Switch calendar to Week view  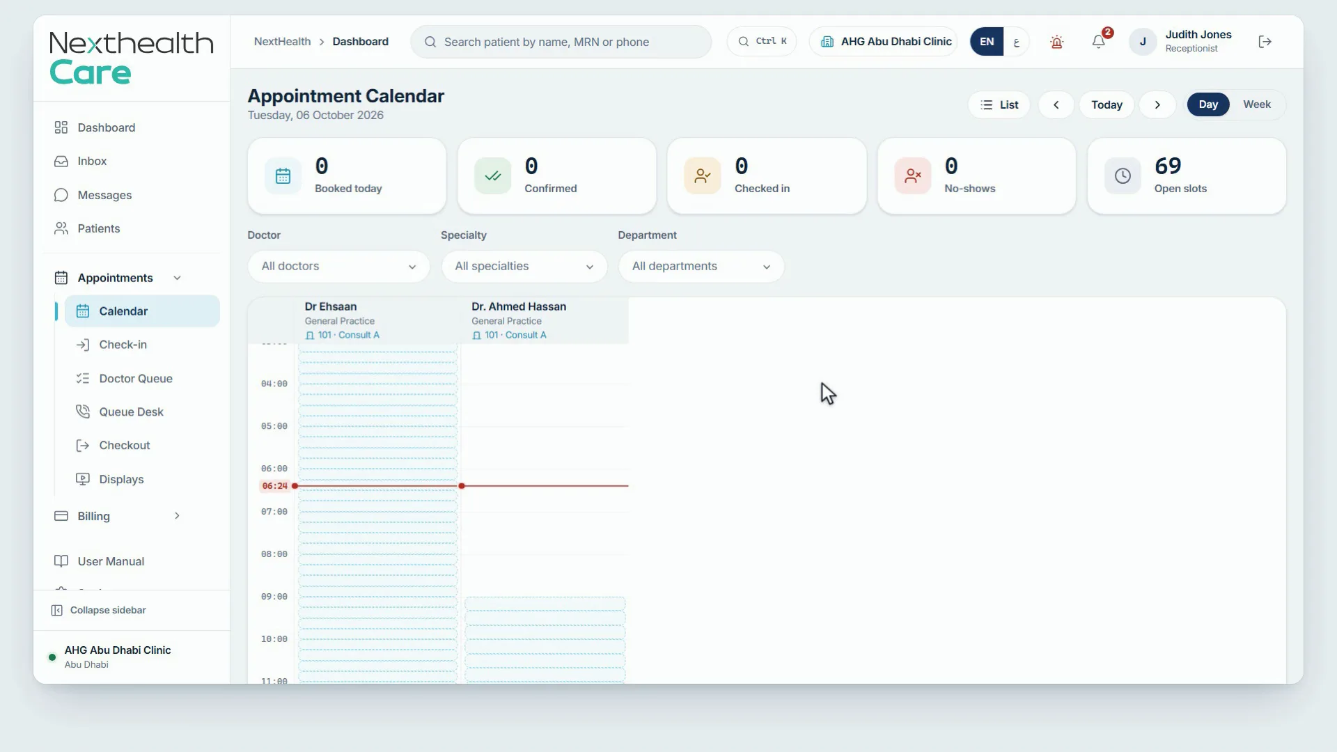click(1257, 104)
